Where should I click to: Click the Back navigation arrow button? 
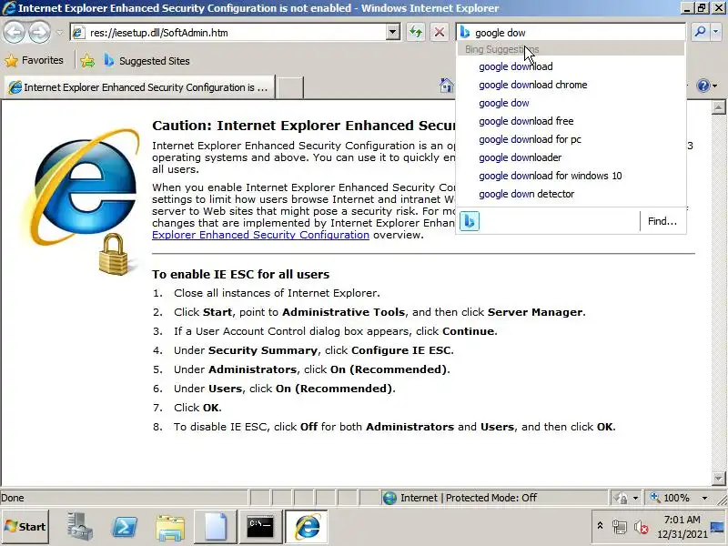[15, 32]
